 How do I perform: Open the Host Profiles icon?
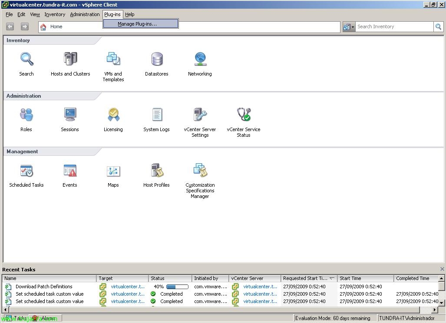coord(156,171)
